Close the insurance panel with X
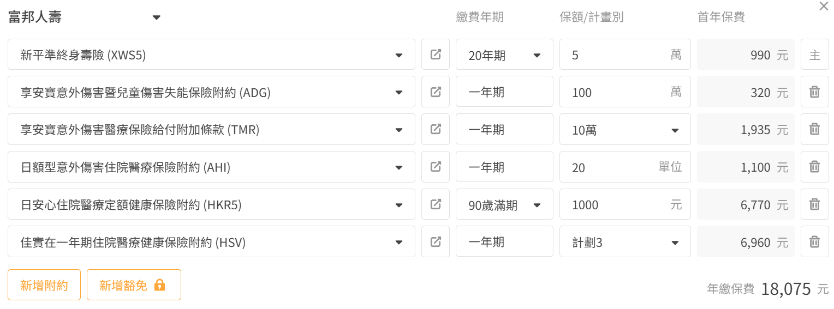Viewport: 834px width, 309px height. [x=824, y=7]
